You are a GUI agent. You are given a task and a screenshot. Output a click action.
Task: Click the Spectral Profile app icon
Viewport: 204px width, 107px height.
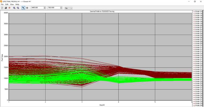1,1
